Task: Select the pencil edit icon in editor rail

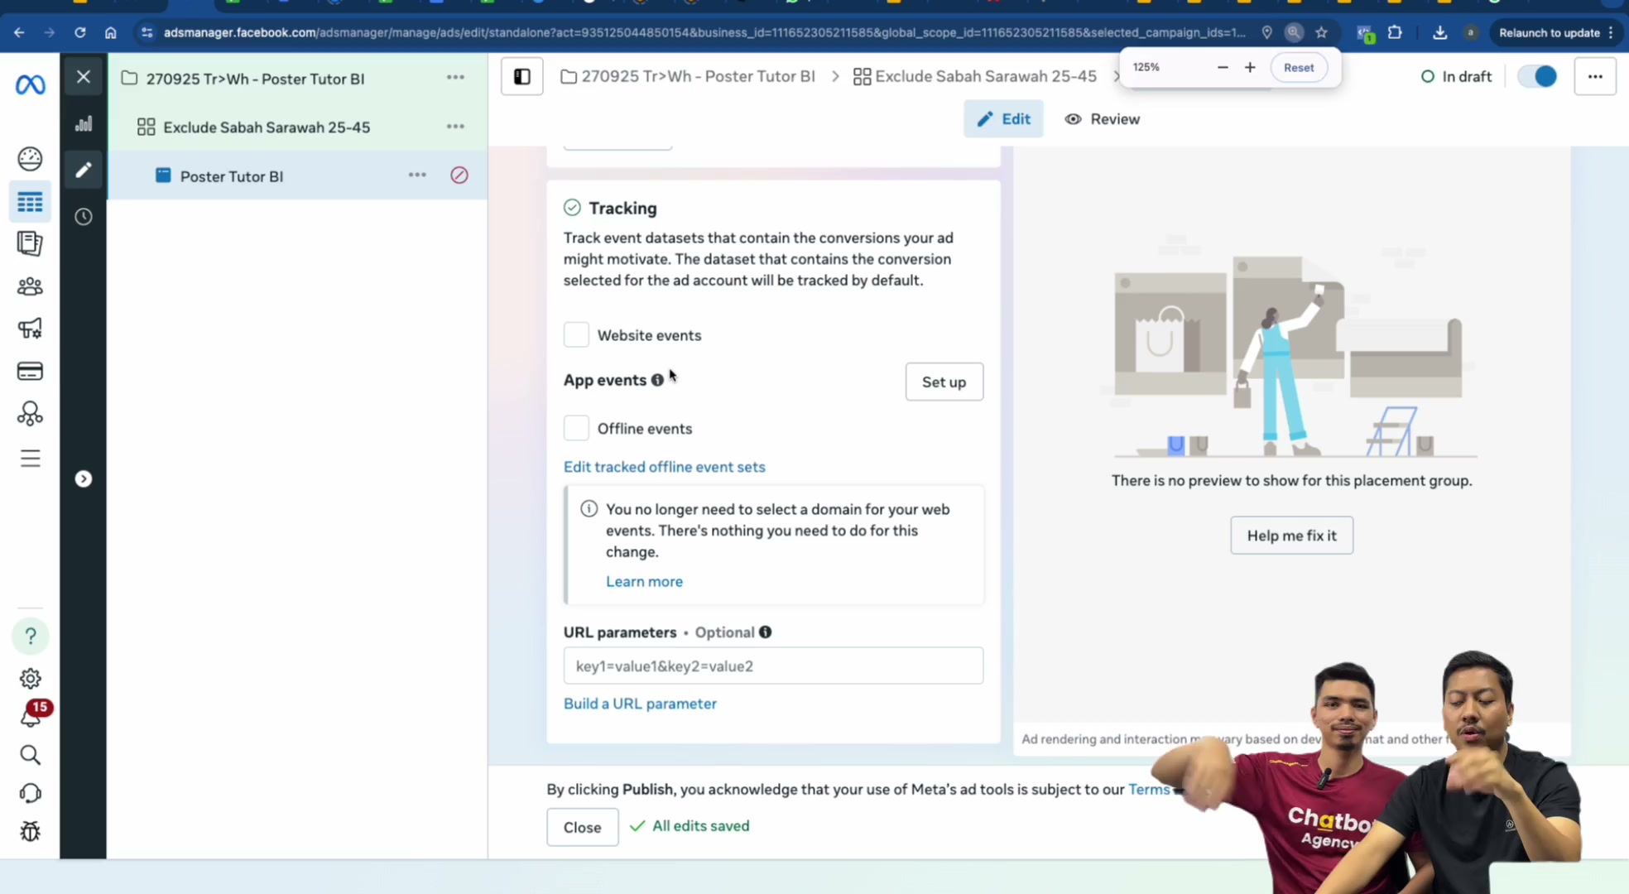Action: (x=84, y=170)
